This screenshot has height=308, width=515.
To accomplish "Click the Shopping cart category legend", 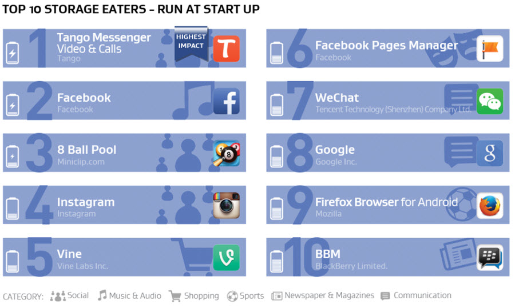I will 194,296.
